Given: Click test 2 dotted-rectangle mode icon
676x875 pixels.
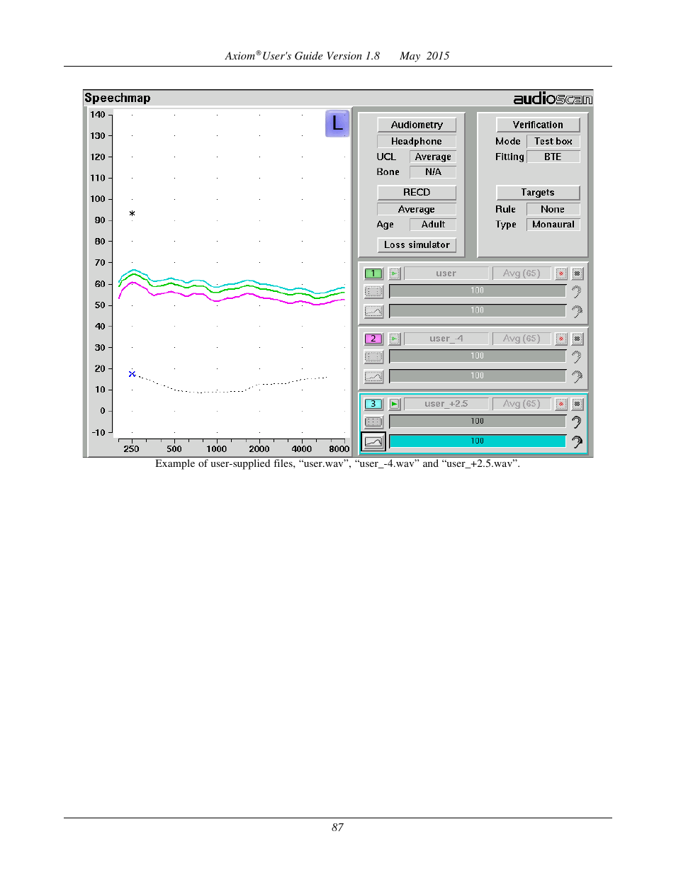Looking at the screenshot, I should coord(373,356).
